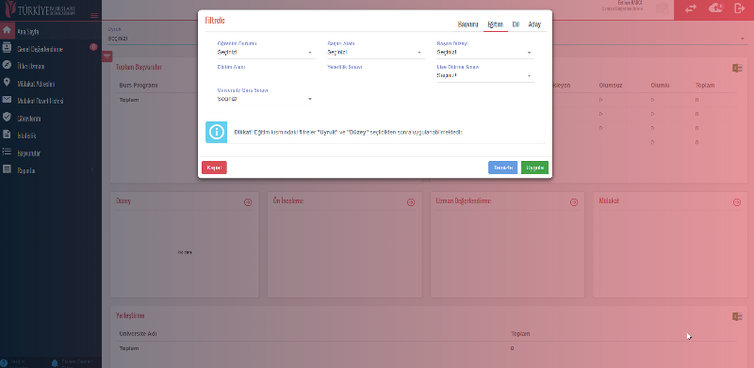
Task: Click the swap arrows icon in header
Action: click(691, 8)
